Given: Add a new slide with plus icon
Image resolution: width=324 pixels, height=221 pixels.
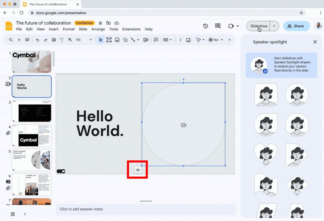Looking at the screenshot, I should [x=19, y=40].
